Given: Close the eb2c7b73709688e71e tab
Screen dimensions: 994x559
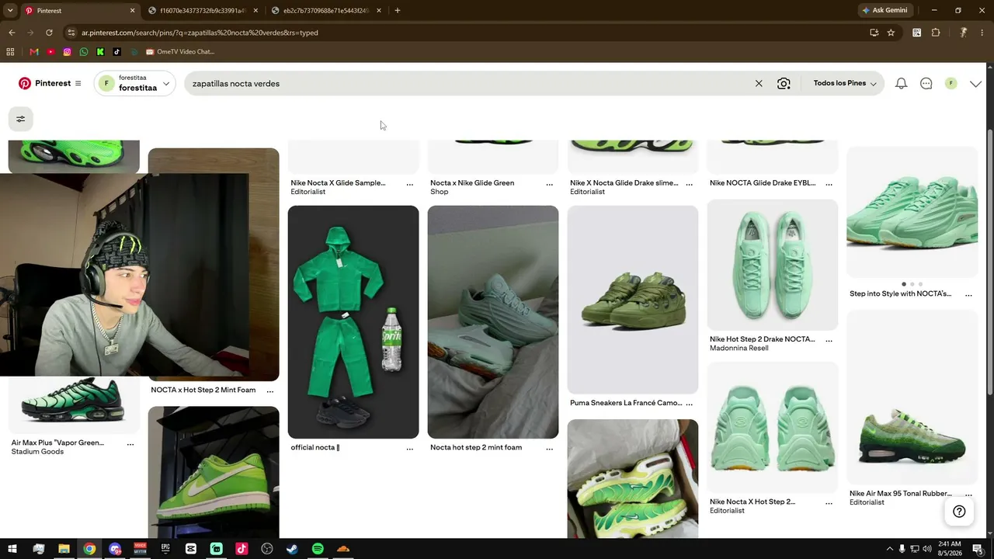Looking at the screenshot, I should click(x=379, y=11).
